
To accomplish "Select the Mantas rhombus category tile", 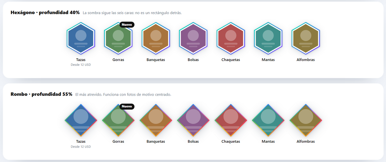I will (268, 120).
